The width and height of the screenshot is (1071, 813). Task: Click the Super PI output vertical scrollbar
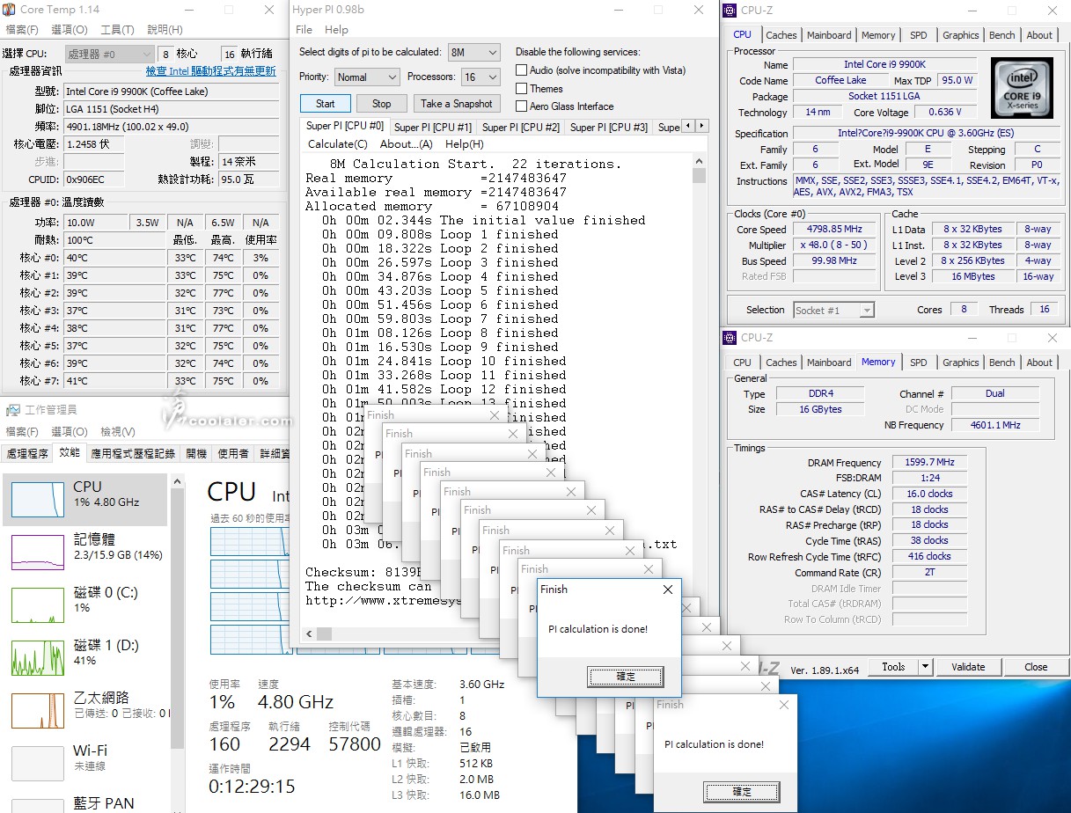coord(700,388)
